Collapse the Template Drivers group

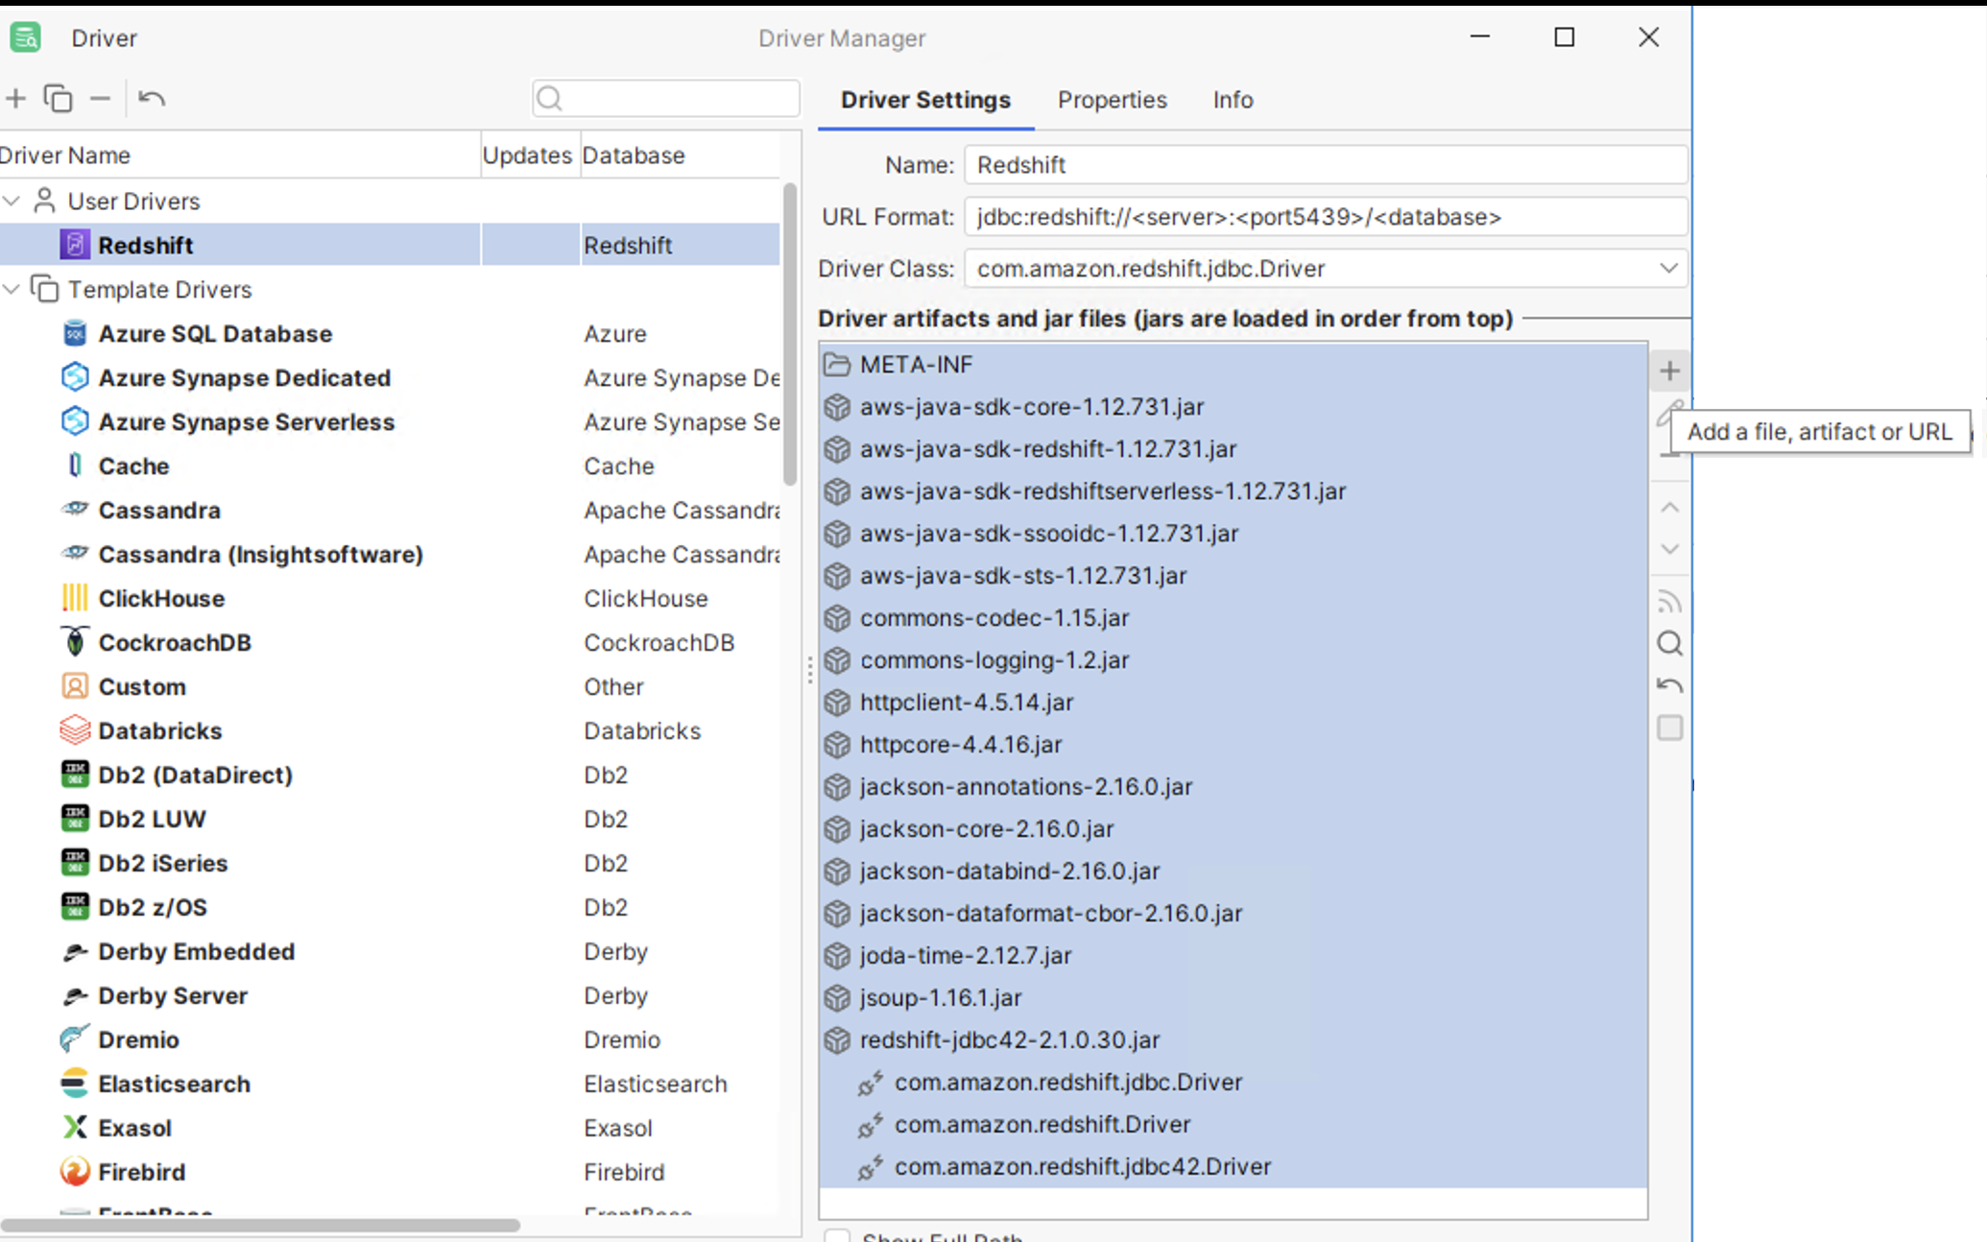point(12,290)
